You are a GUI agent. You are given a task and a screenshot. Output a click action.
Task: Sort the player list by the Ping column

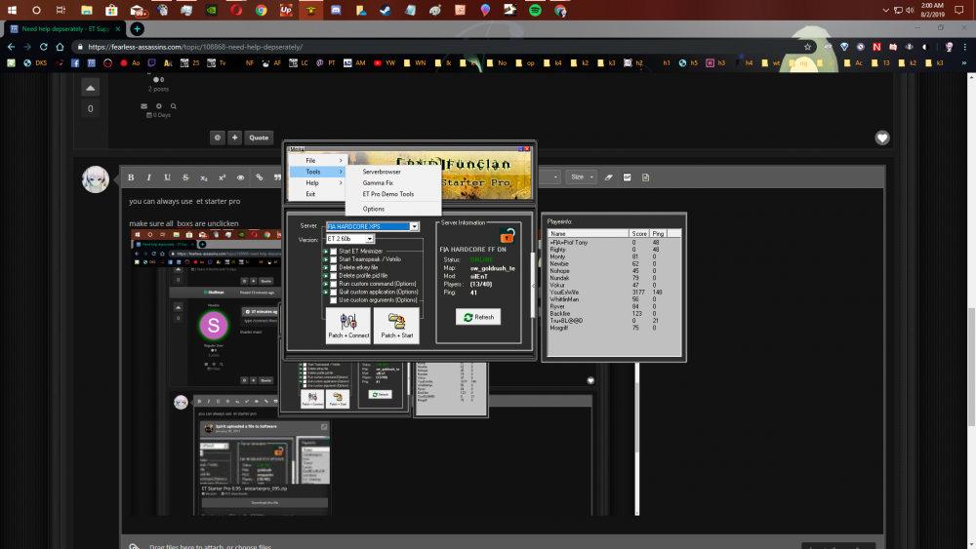[x=658, y=233]
